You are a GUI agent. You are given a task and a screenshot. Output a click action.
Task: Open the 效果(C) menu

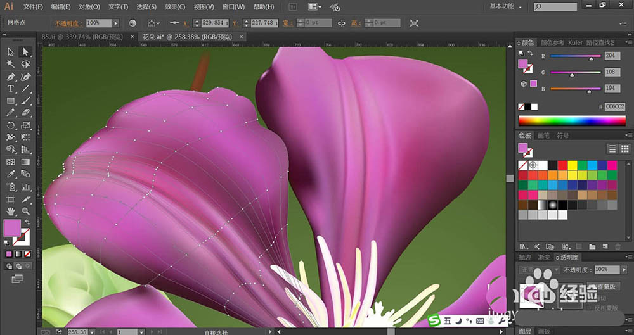click(175, 7)
